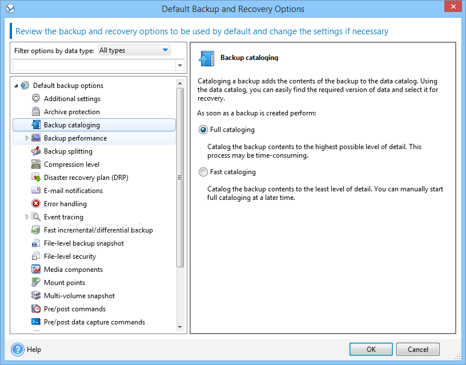Click the Mount points icon
Screen dimensions: 466x365
click(x=36, y=282)
